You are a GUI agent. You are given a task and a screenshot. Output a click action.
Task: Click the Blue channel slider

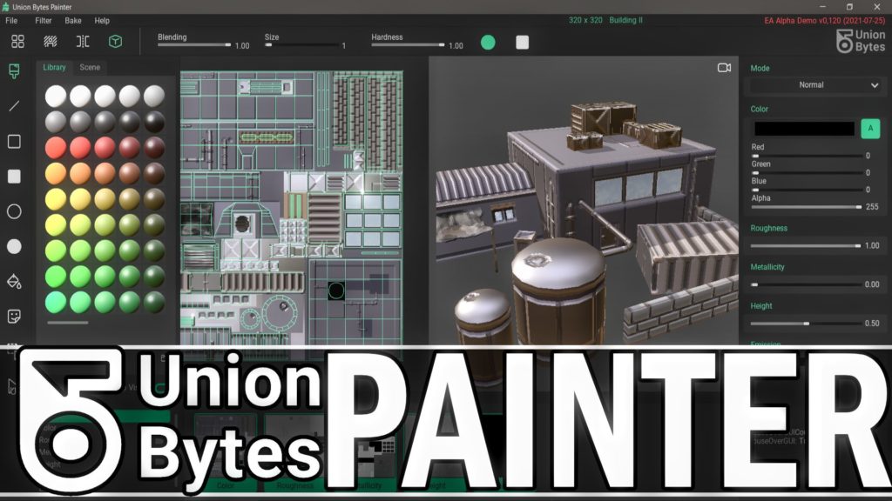coord(806,190)
